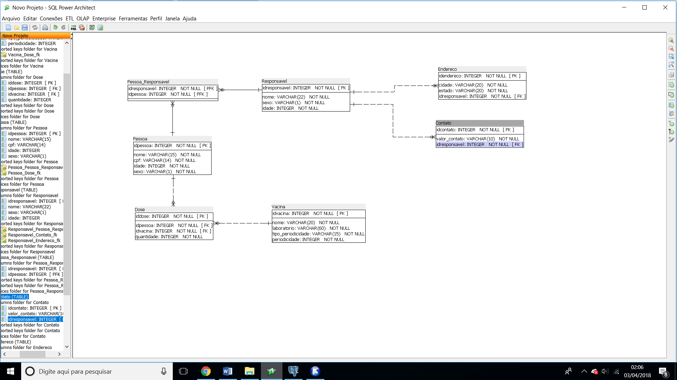The image size is (677, 380).
Task: Save the project using the floppy icon
Action: click(x=25, y=27)
